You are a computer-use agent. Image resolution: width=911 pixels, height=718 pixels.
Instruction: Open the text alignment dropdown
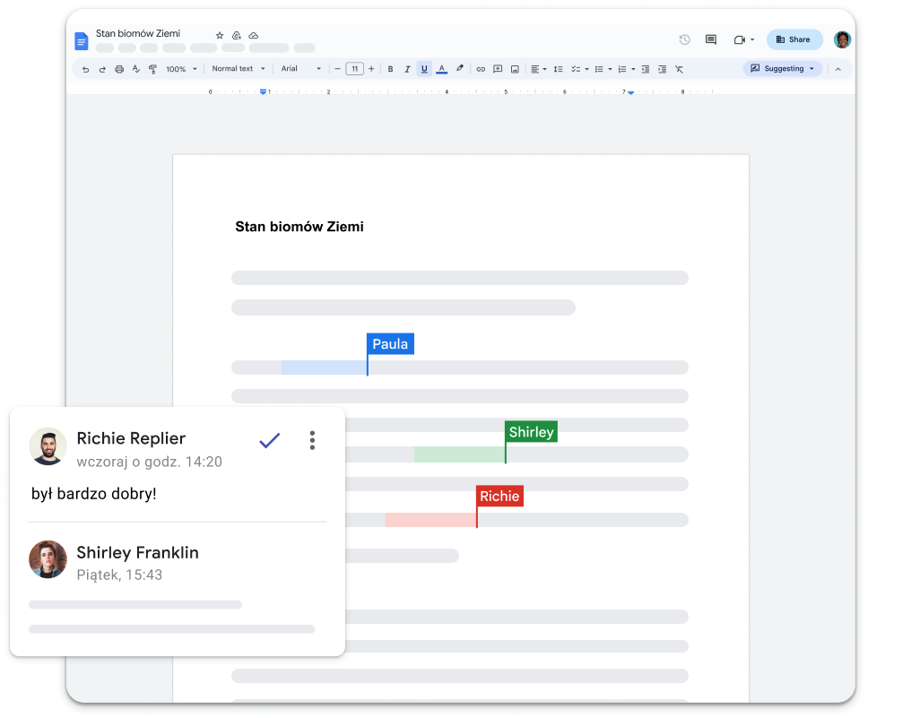point(539,69)
